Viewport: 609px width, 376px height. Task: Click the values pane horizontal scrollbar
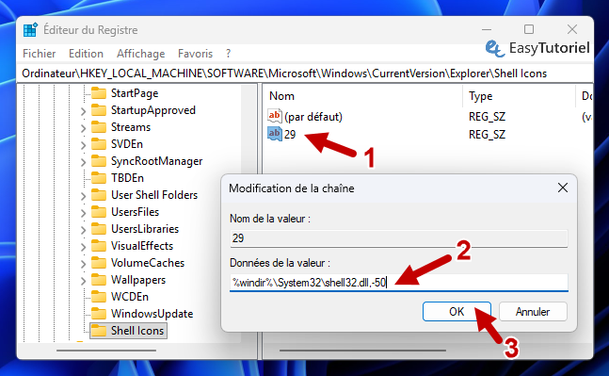362,351
